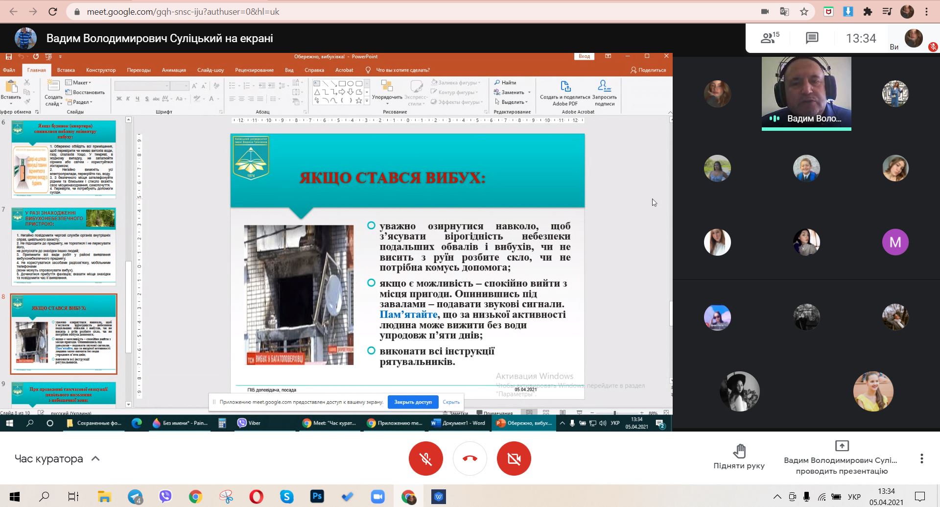This screenshot has height=507, width=940.
Task: Click Вадим Воло... speaker video tile
Action: [x=806, y=93]
